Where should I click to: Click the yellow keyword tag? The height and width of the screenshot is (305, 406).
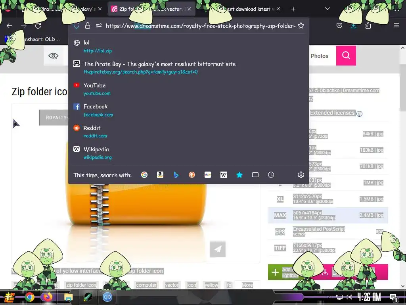(211, 285)
